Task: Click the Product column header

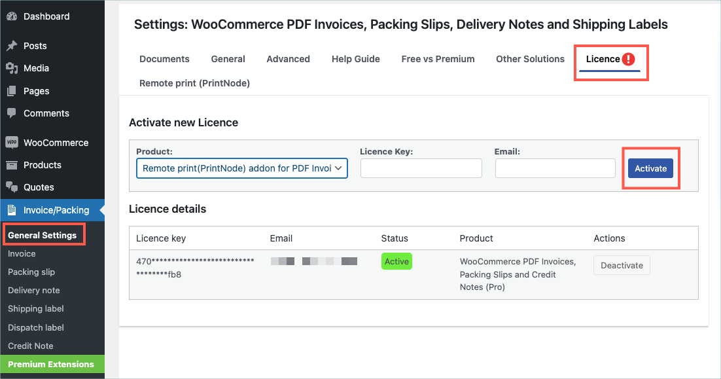Action: [476, 238]
